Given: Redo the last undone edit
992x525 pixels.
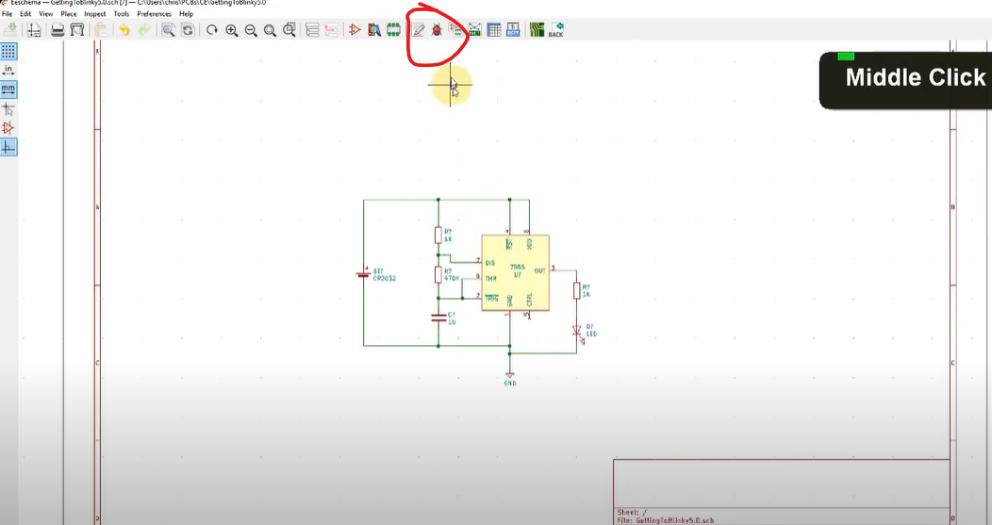Looking at the screenshot, I should 144,30.
